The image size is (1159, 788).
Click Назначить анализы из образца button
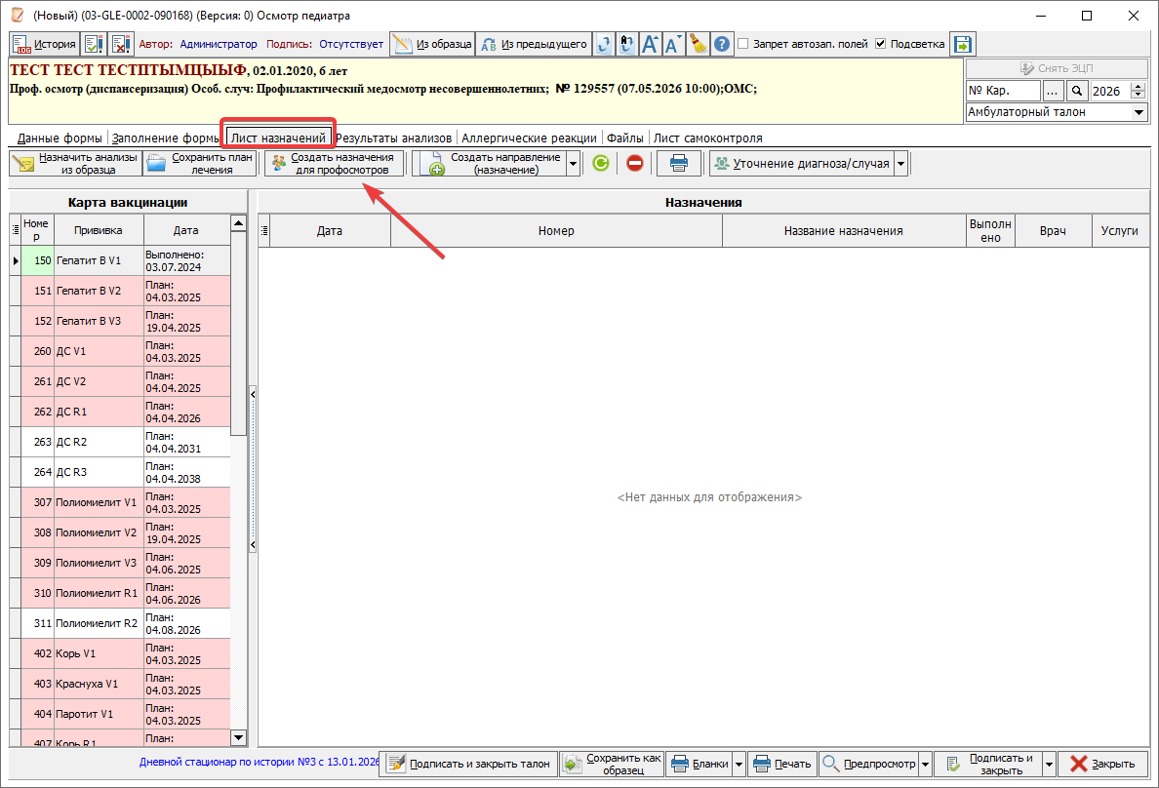[x=75, y=164]
